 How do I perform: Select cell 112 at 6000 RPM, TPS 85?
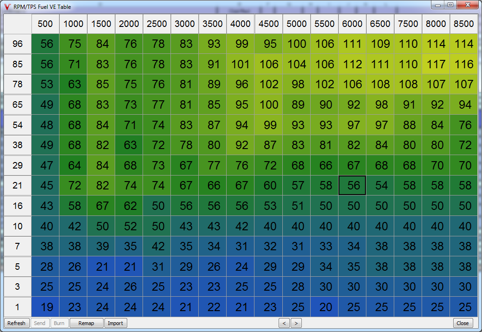coord(352,64)
